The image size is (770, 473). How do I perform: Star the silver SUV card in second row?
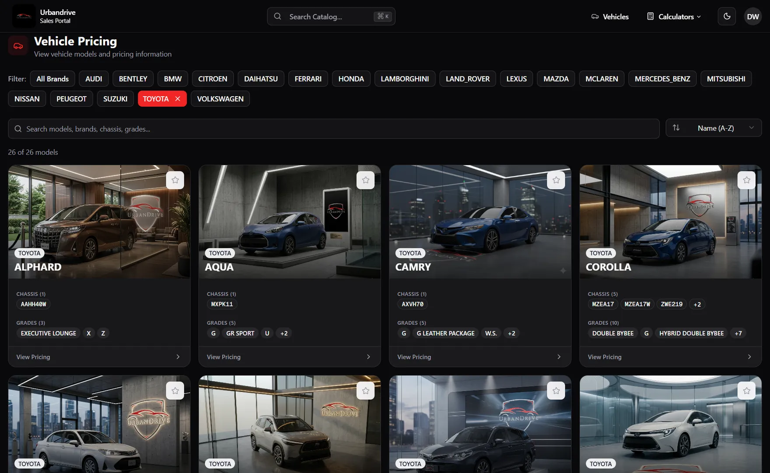click(365, 390)
